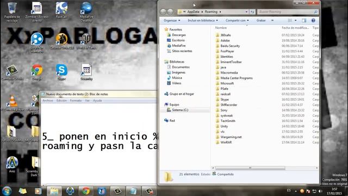The height and width of the screenshot is (196, 348).
Task: Select the Skype folder in Roaming
Action: point(225,99)
